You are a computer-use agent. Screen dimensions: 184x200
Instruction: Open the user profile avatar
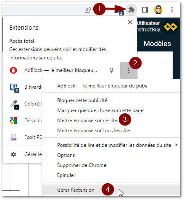(158, 10)
